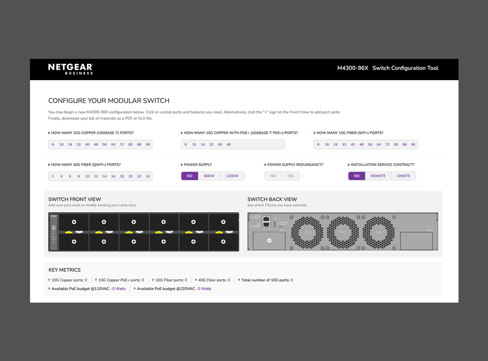
Task: Add a port card to the fifth top slot
Action: pyautogui.click(x=194, y=222)
